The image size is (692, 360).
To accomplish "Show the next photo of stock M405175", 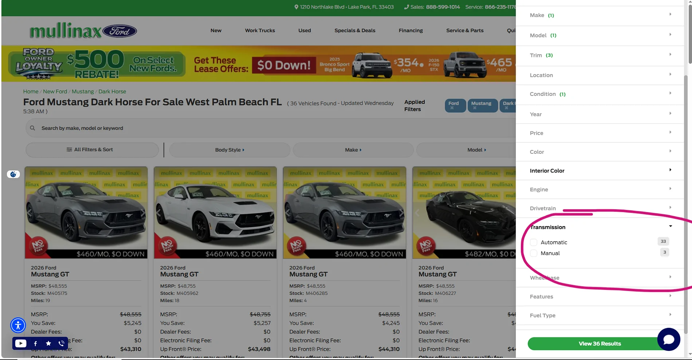I will point(143,212).
